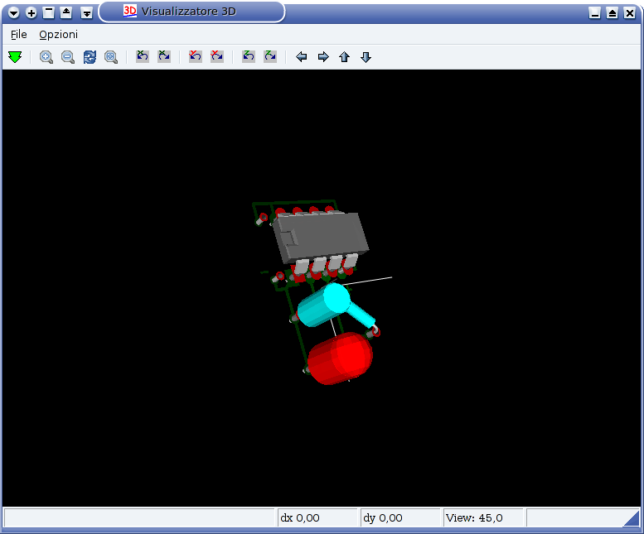Screen dimensions: 644x534
Task: Rotate Y clockwise with second red Y icon
Action: pyautogui.click(x=217, y=55)
